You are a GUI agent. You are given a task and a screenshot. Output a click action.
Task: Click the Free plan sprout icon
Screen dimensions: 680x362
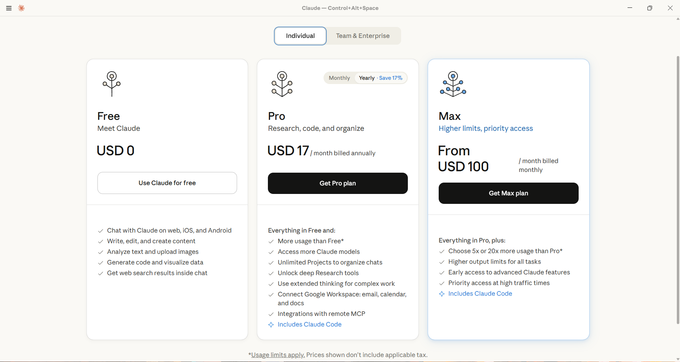click(112, 84)
